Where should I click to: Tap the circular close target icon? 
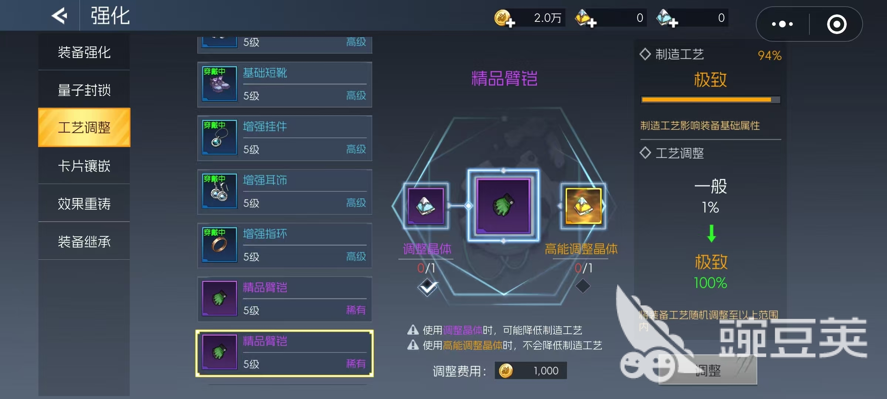tap(836, 24)
